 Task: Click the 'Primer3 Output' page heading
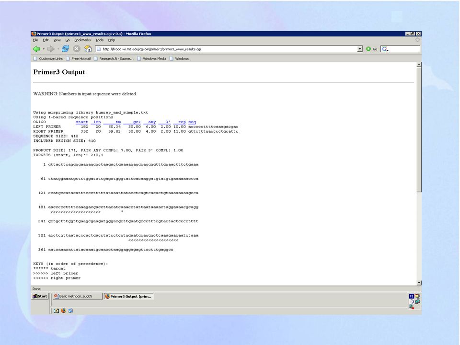(x=59, y=72)
